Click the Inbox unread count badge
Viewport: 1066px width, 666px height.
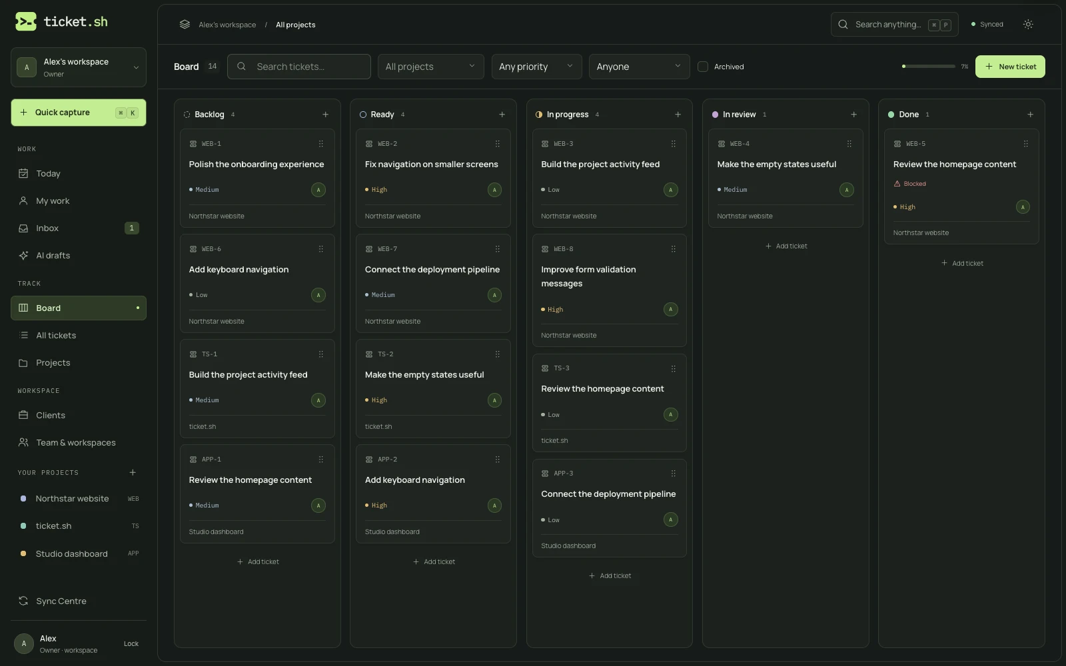pyautogui.click(x=132, y=228)
